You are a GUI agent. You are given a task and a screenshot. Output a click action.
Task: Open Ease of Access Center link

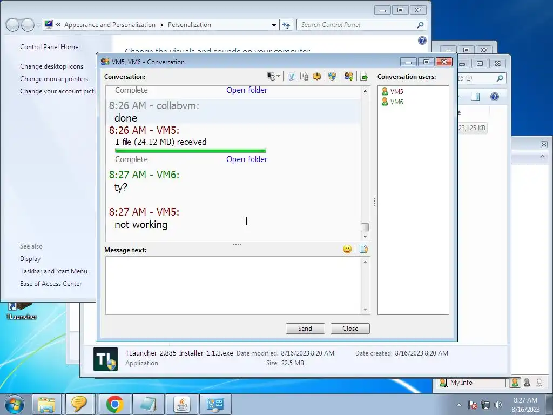tap(51, 283)
